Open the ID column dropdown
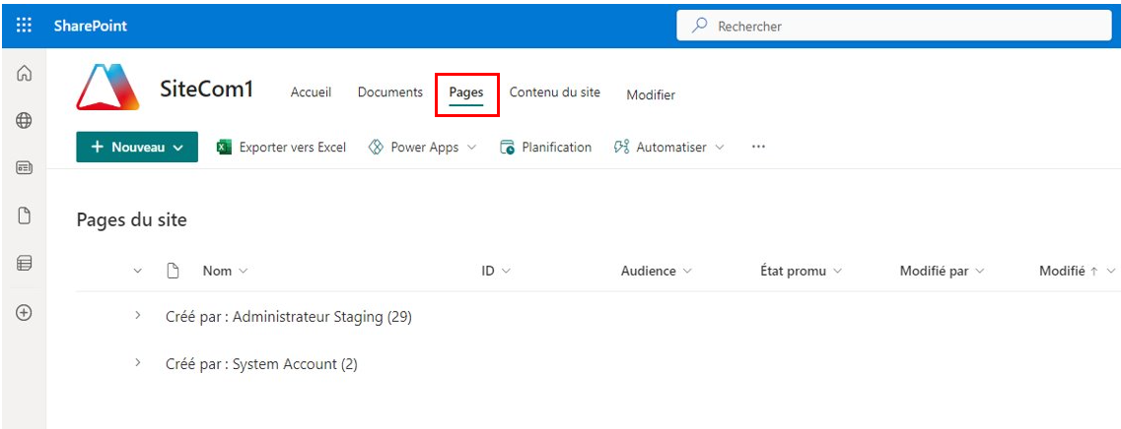The height and width of the screenshot is (429, 1121). 496,272
